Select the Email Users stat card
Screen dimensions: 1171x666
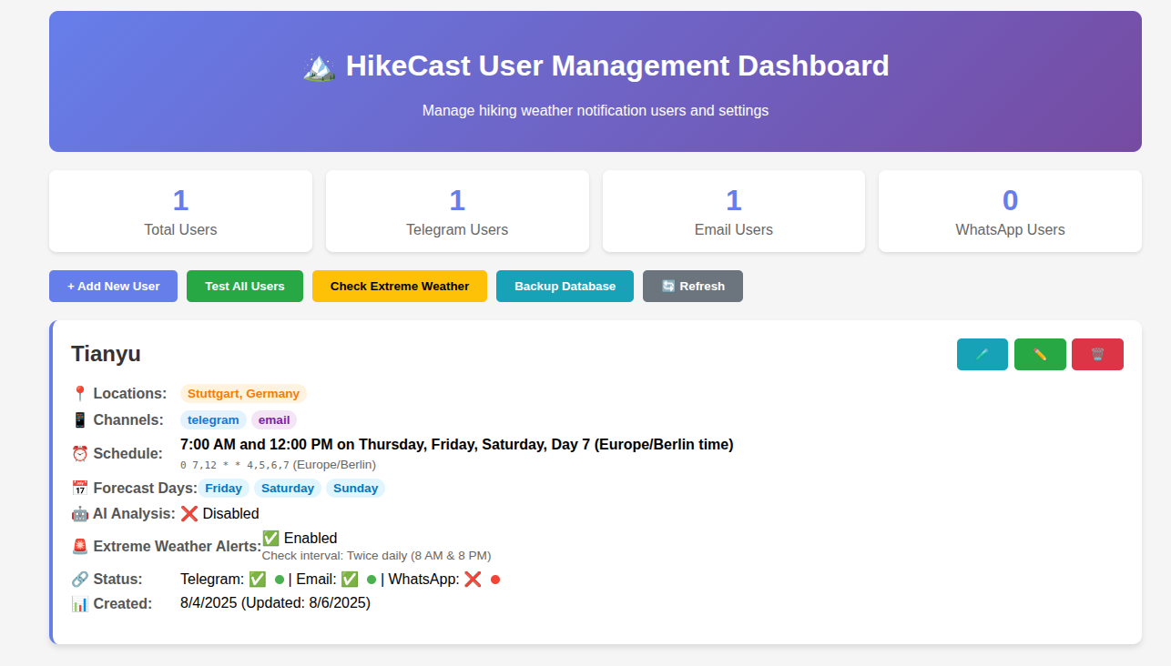pos(734,211)
